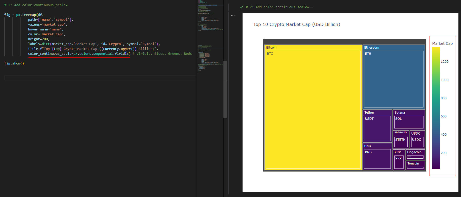Expand the collapsed '# 2: Add color_continuous_scale=' cell header

[279, 7]
